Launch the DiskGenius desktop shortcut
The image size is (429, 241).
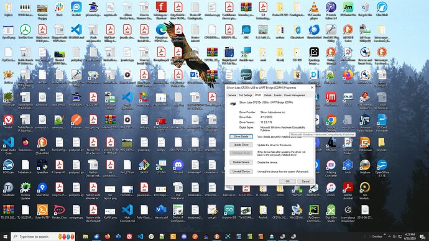(365, 144)
